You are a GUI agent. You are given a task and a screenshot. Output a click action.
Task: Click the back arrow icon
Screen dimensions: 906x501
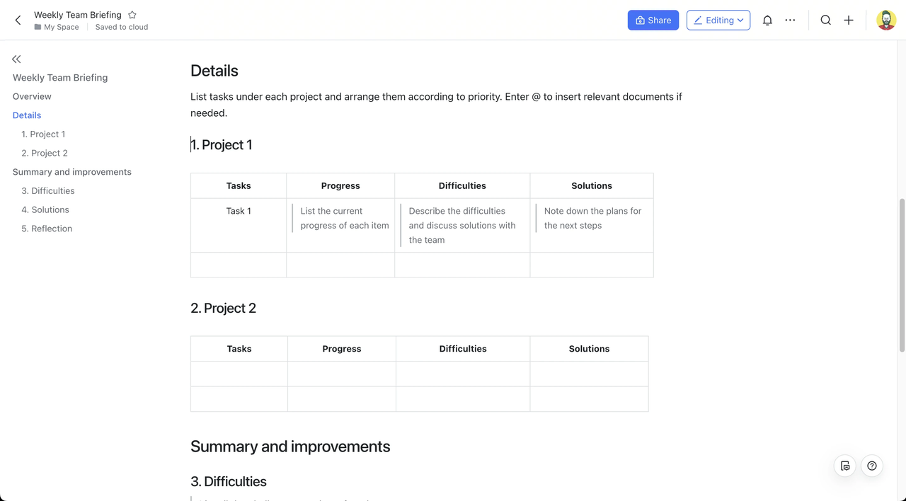(18, 21)
